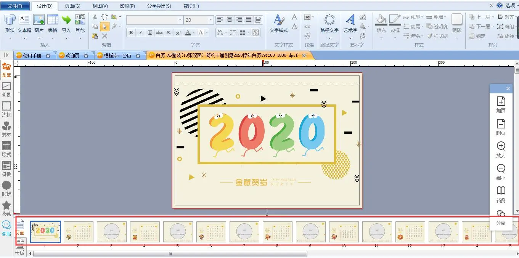519x258 pixels.
Task: Expand the font size dropdown
Action: (x=210, y=20)
